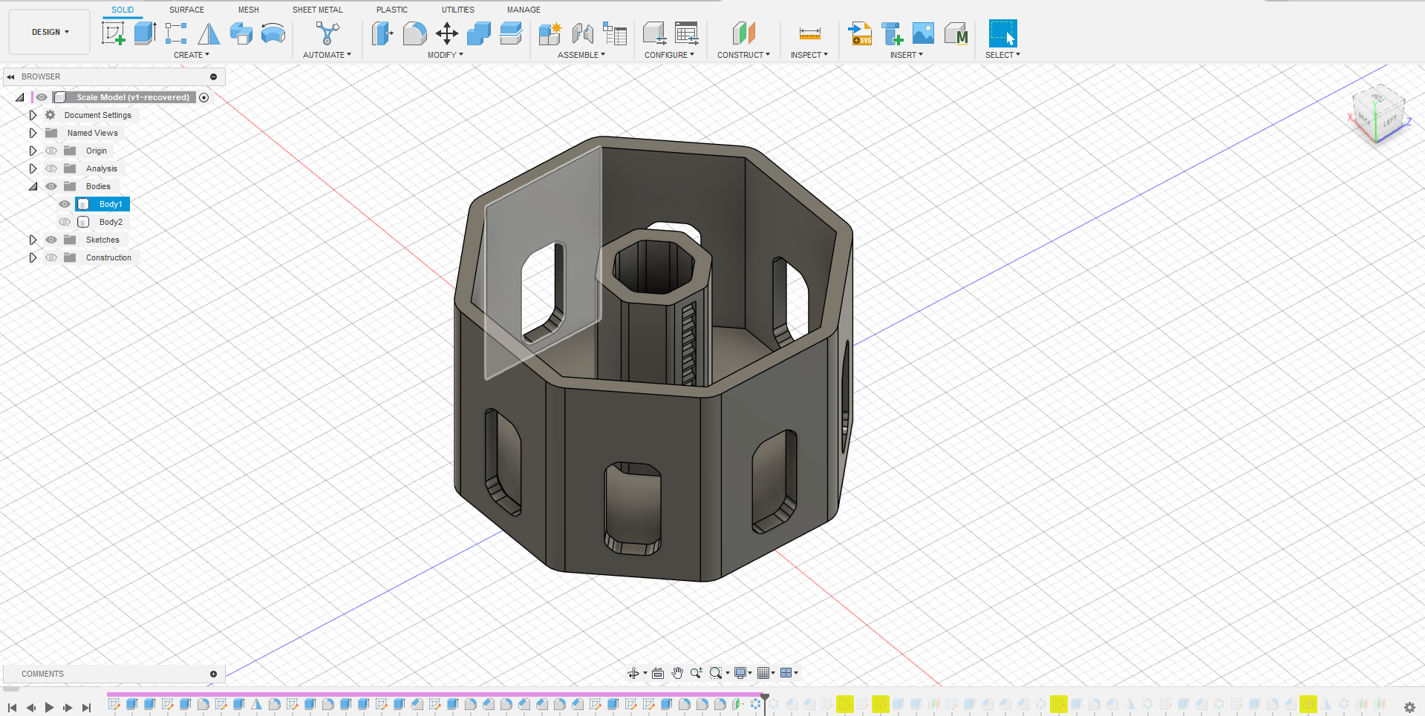This screenshot has width=1425, height=716.
Task: Open the SELECT menu
Action: [1002, 55]
